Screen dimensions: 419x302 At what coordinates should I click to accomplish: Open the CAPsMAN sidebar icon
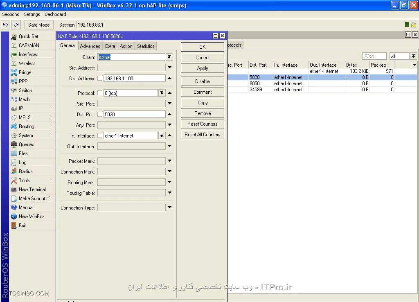tap(14, 45)
